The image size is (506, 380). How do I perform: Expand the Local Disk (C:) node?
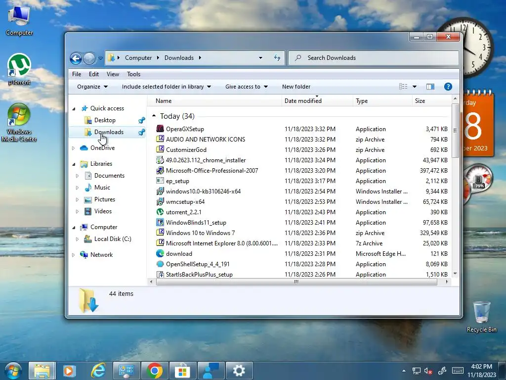pos(78,239)
